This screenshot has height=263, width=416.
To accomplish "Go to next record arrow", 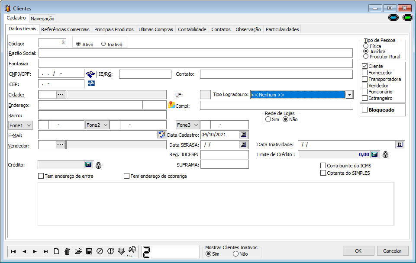I will pos(35,251).
